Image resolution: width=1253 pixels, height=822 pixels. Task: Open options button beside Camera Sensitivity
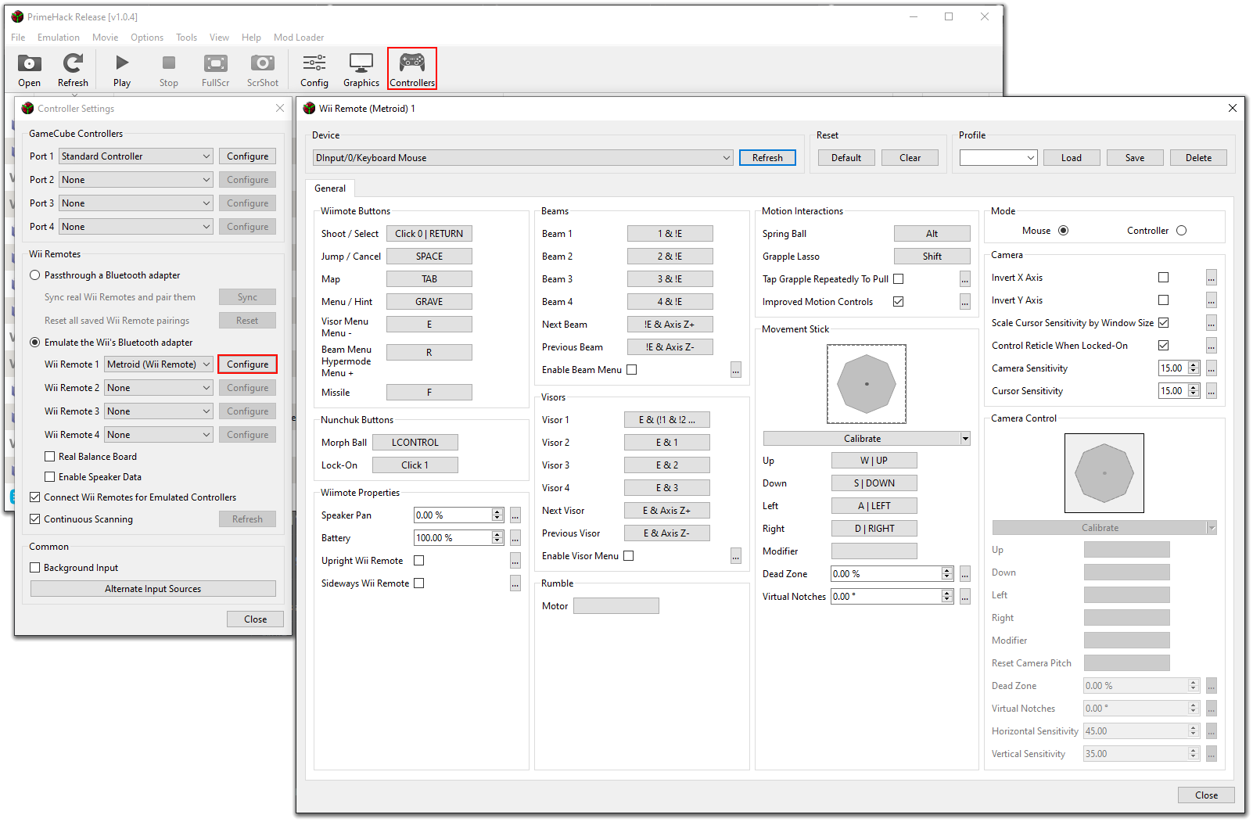point(1212,368)
